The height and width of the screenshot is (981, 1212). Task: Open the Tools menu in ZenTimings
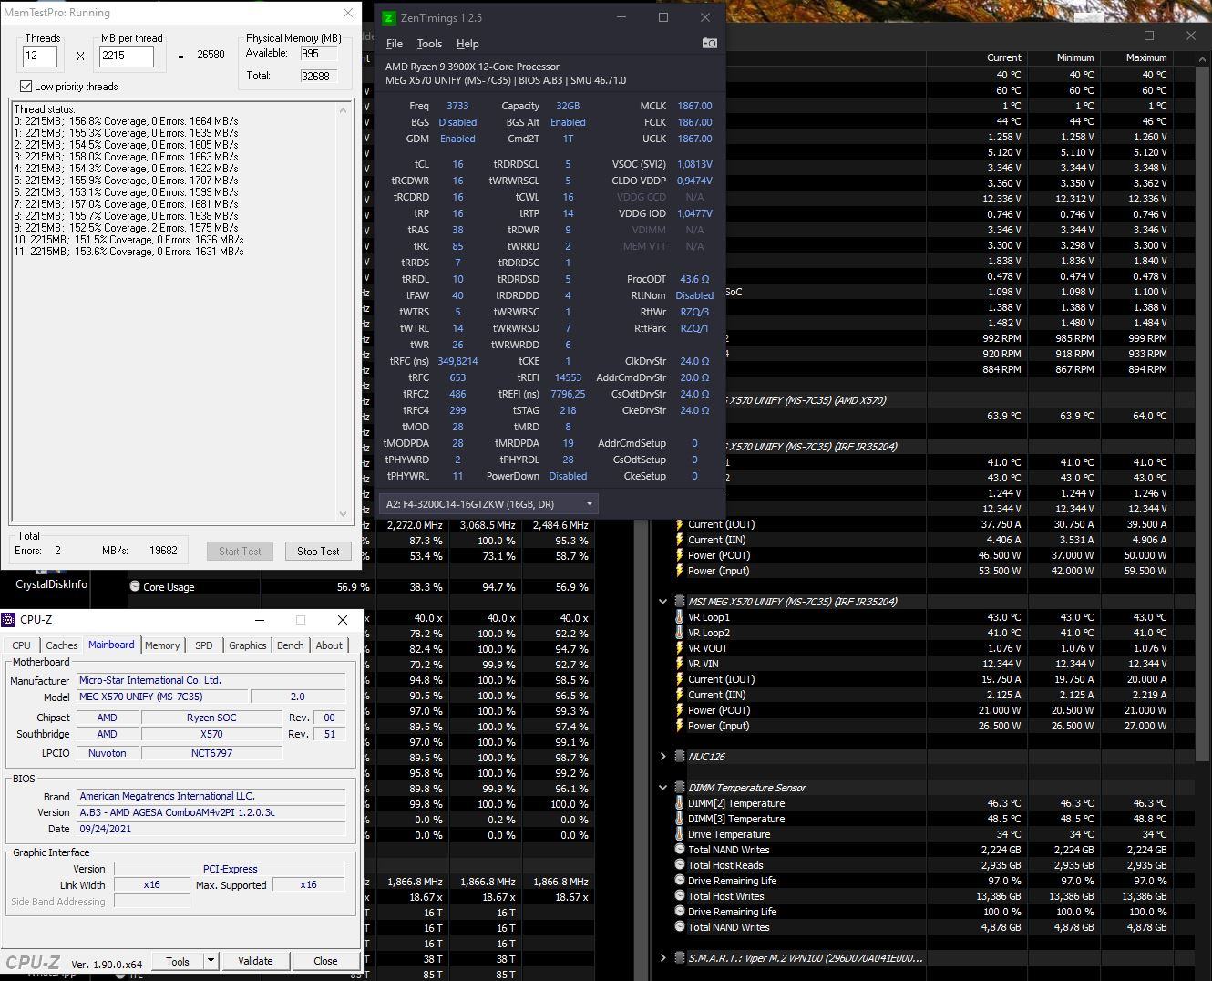(429, 44)
